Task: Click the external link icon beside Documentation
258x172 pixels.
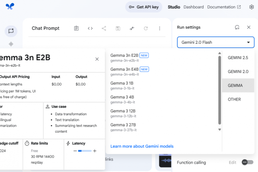Action: (x=239, y=7)
